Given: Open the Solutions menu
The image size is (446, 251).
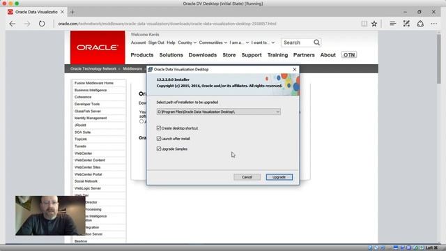Looking at the screenshot, I should [171, 55].
